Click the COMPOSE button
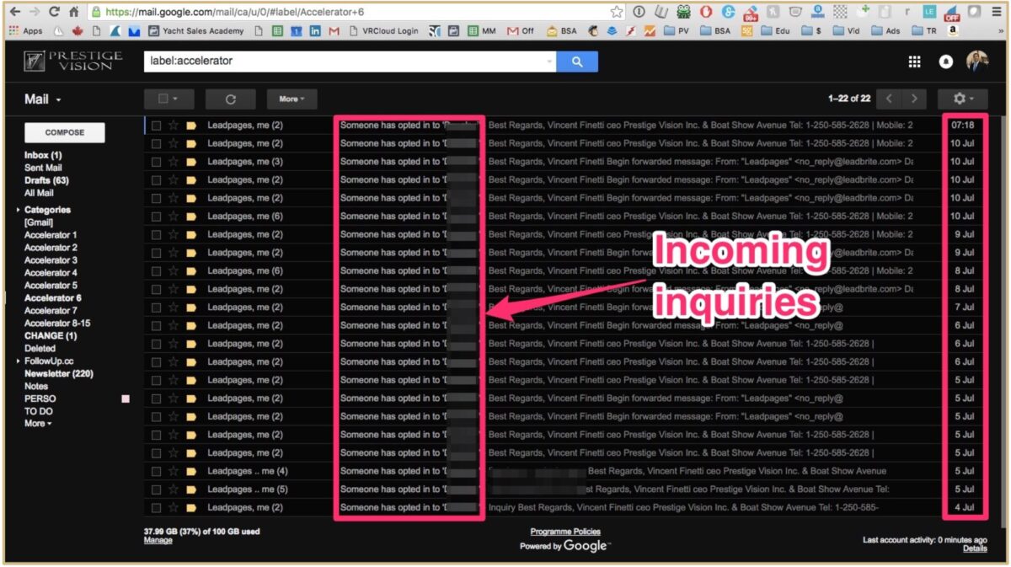1011x567 pixels. pyautogui.click(x=65, y=132)
